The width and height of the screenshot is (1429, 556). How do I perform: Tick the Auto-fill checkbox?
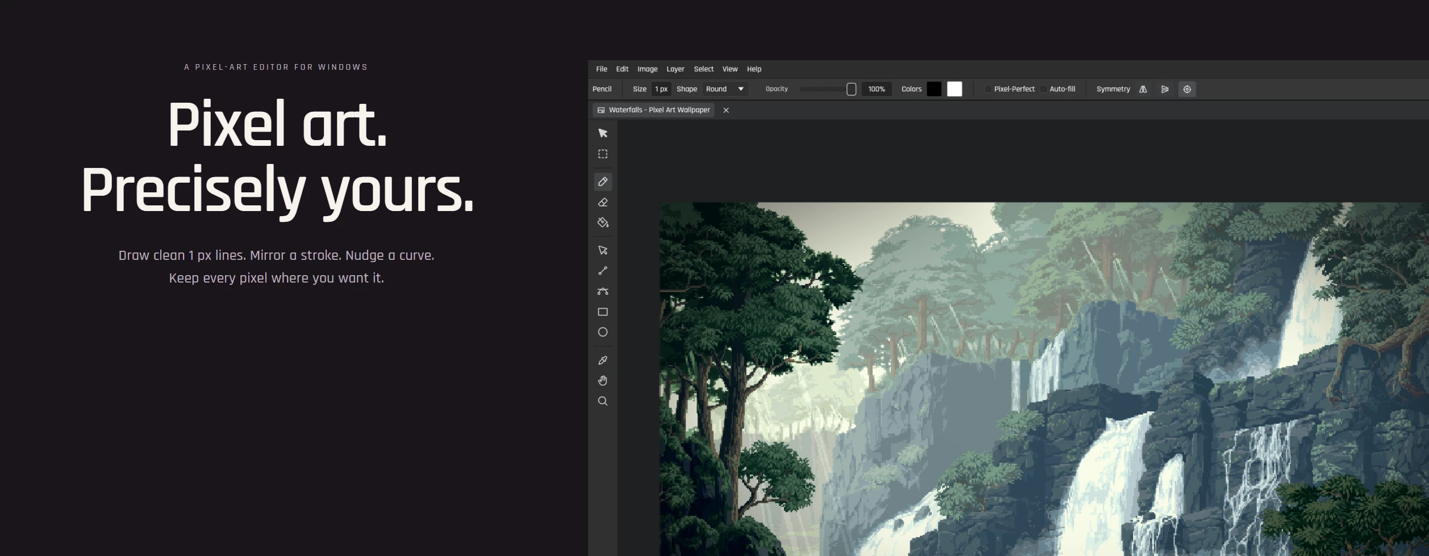[x=1044, y=89]
